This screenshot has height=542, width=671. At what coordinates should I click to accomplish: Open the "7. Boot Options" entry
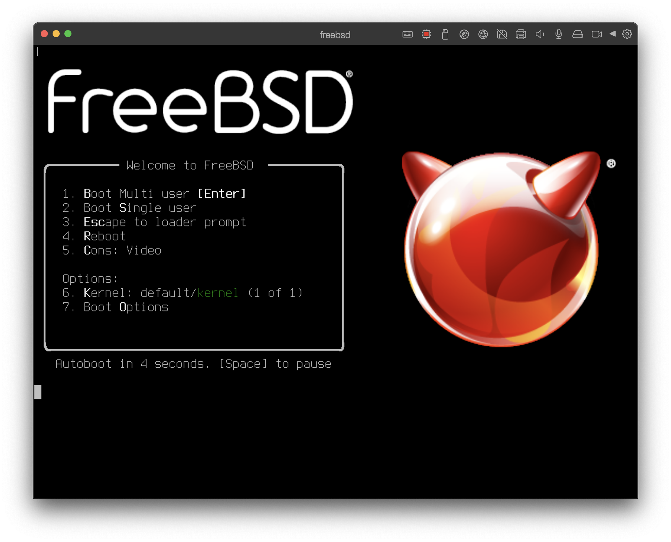point(115,307)
